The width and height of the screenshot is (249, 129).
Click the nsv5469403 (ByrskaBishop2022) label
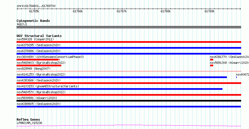[x=41, y=63]
